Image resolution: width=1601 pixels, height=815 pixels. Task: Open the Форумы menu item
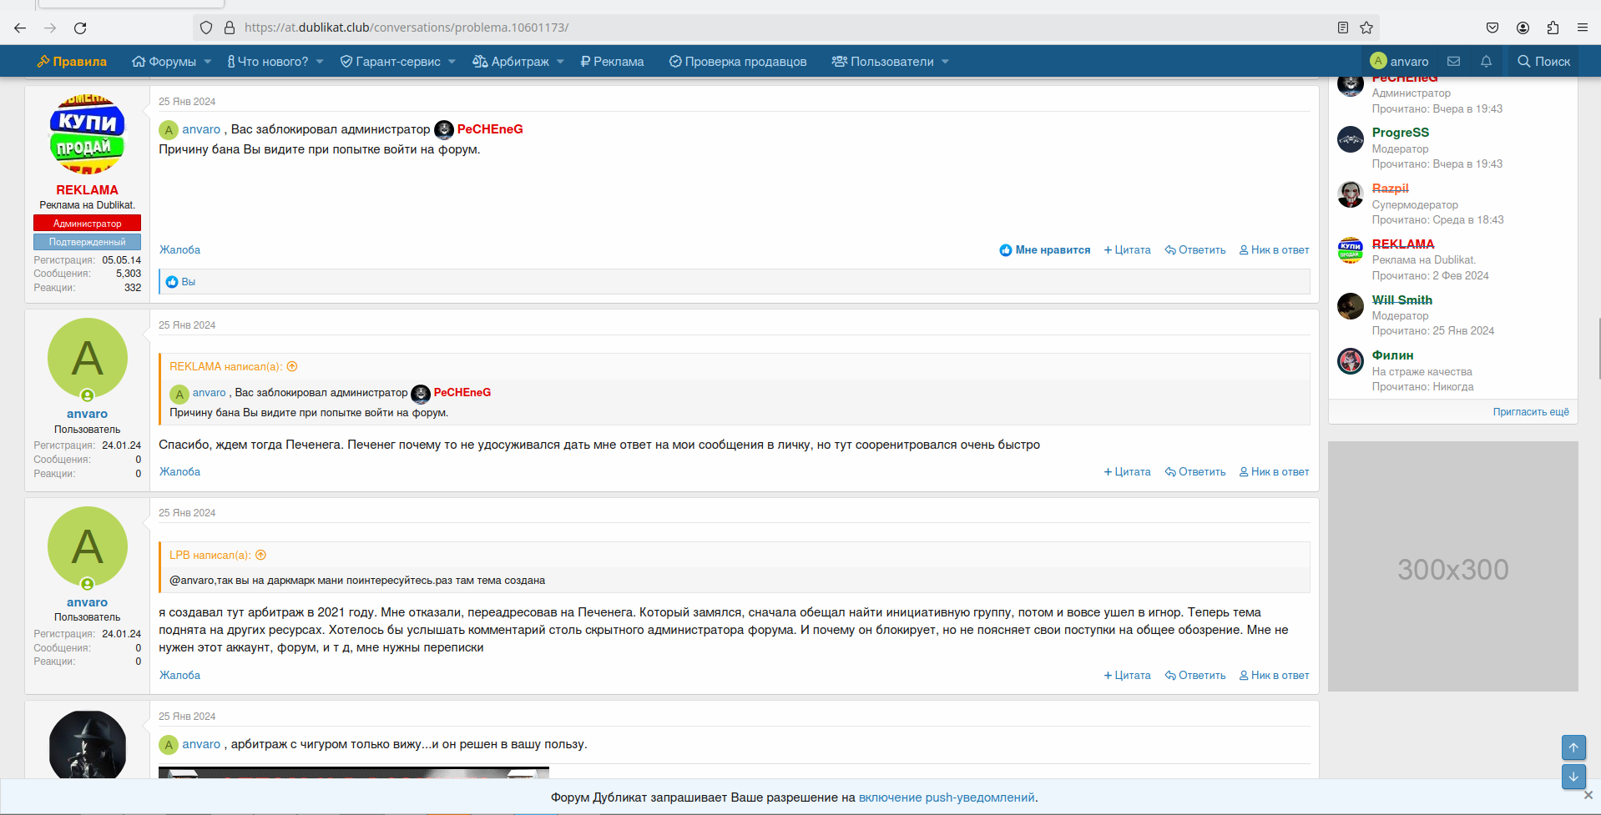pyautogui.click(x=164, y=62)
